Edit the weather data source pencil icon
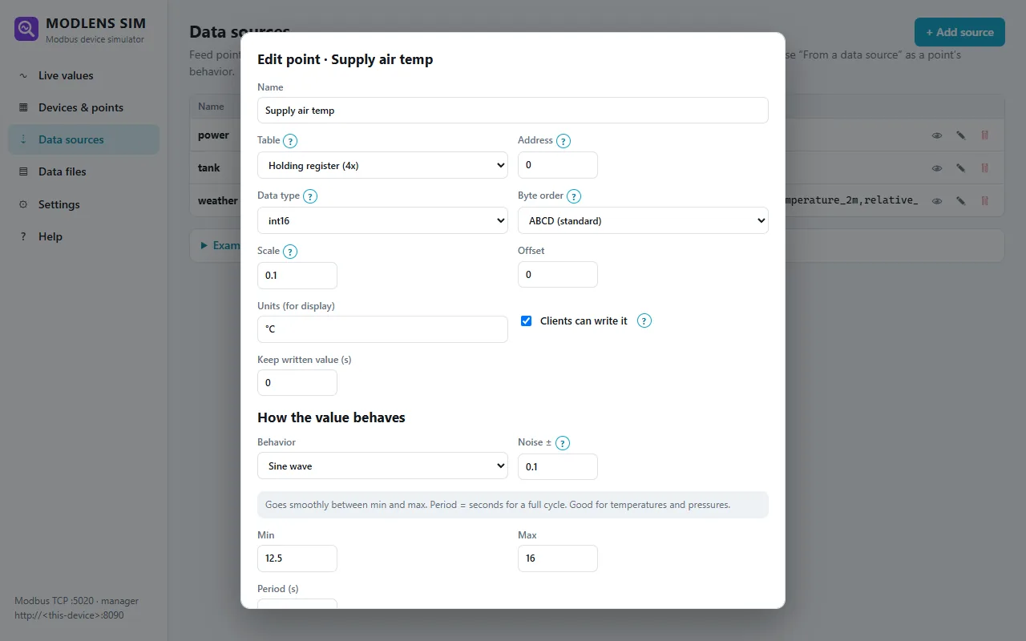The image size is (1026, 641). (960, 201)
